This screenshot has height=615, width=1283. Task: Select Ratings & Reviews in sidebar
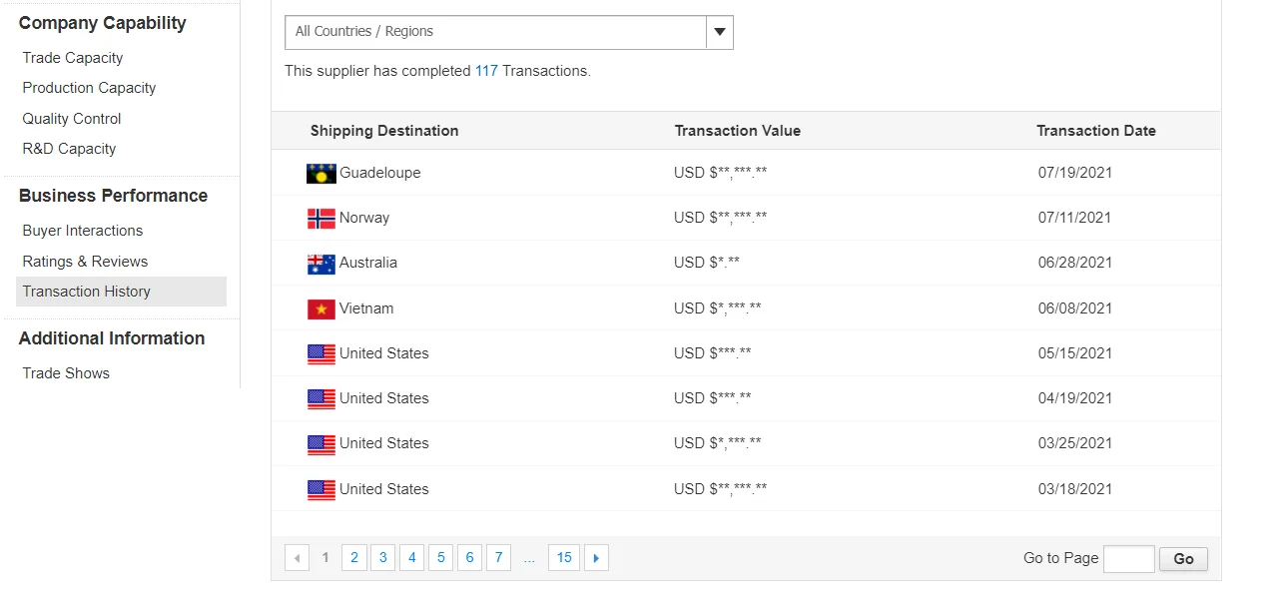point(85,262)
